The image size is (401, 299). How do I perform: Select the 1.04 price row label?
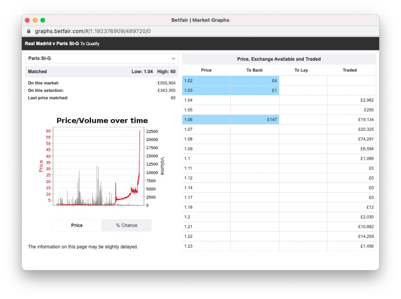click(188, 100)
